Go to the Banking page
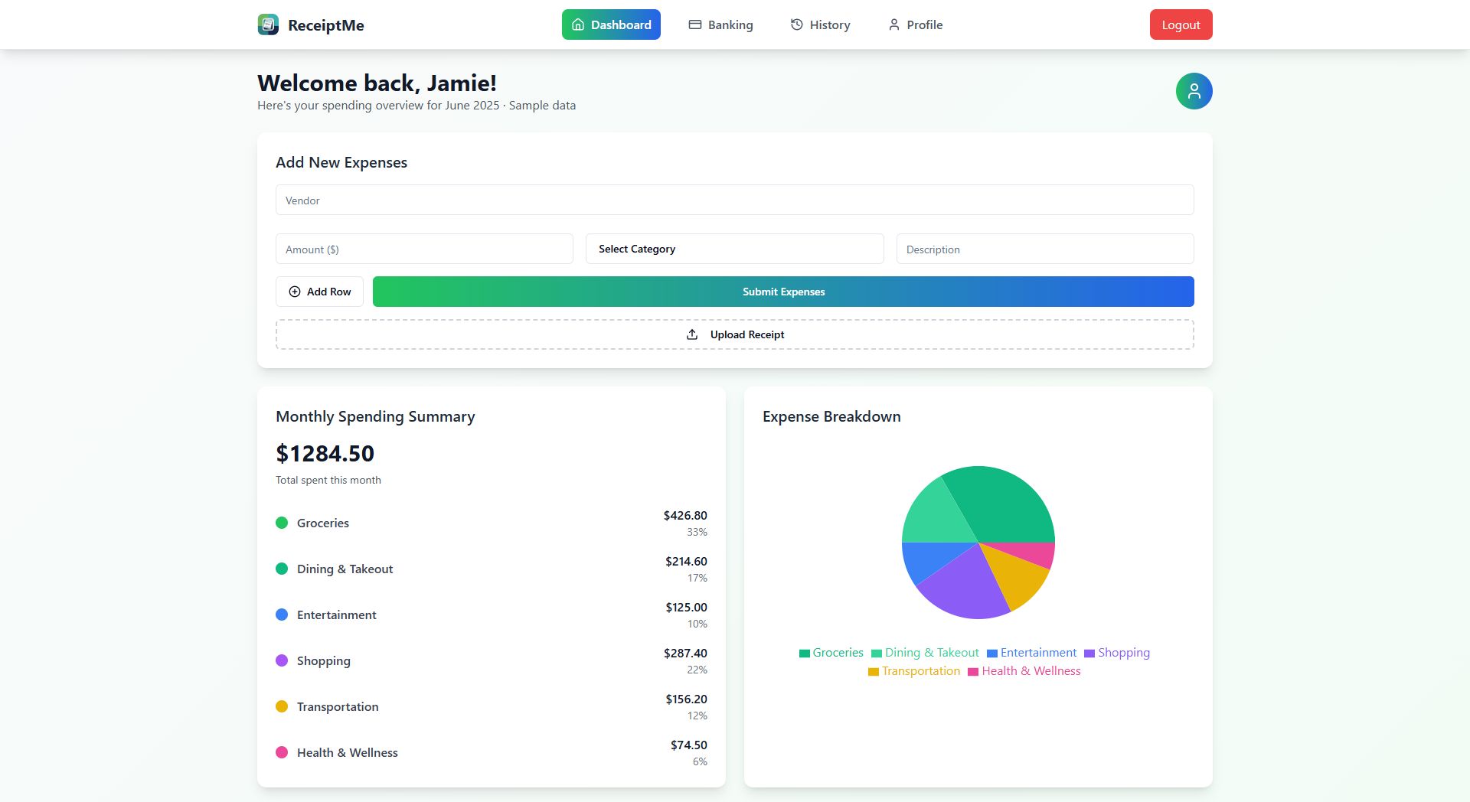1470x802 pixels. (x=720, y=24)
